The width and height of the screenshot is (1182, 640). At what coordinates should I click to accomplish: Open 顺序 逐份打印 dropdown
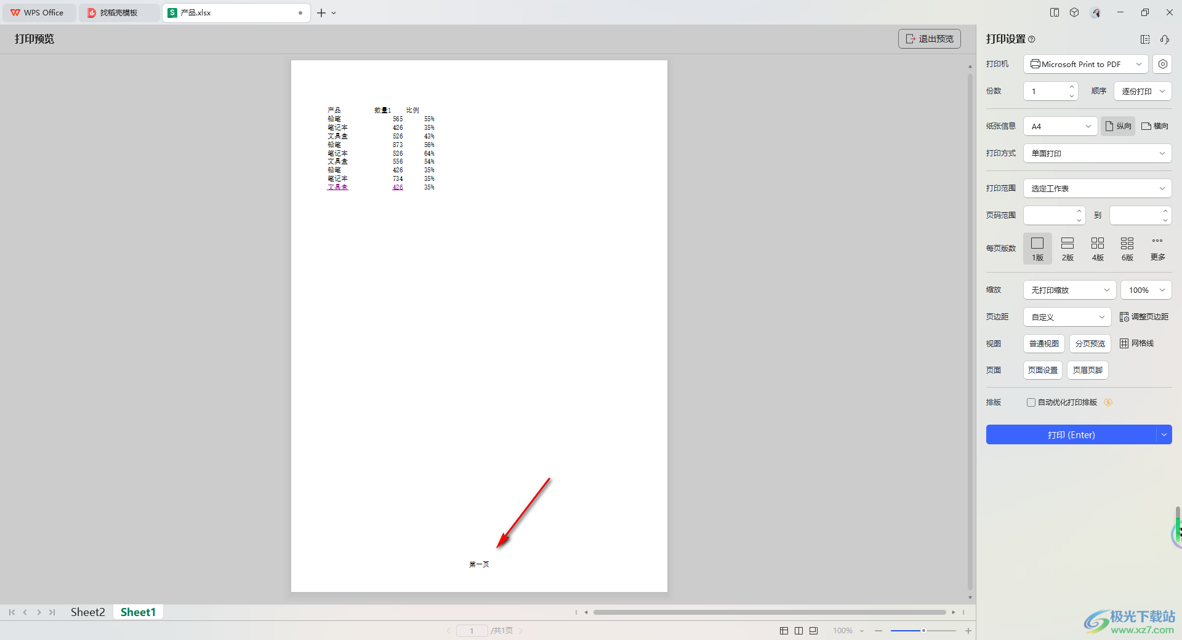click(x=1143, y=91)
